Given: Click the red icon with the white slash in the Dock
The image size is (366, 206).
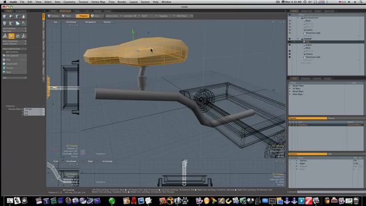Looking at the screenshot, I should (309, 201).
